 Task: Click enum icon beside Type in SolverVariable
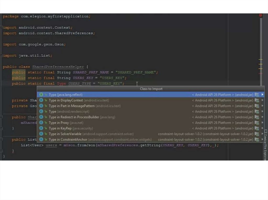(x=41, y=134)
